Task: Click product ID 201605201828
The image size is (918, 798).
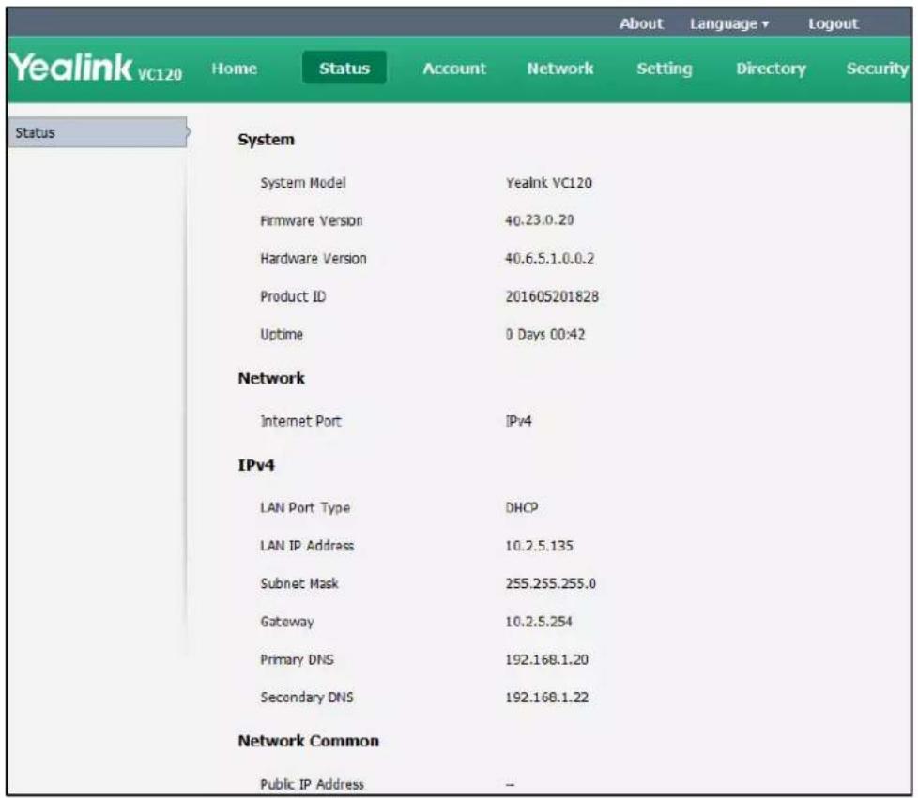Action: (552, 296)
